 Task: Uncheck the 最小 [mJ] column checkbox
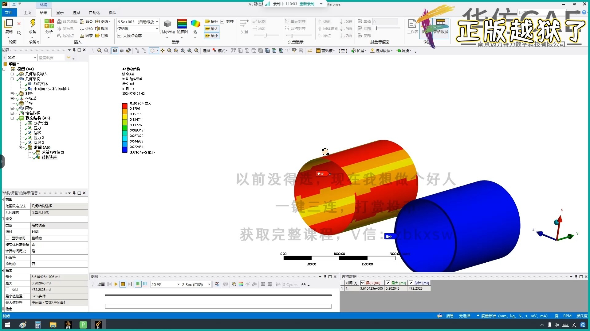(x=363, y=283)
